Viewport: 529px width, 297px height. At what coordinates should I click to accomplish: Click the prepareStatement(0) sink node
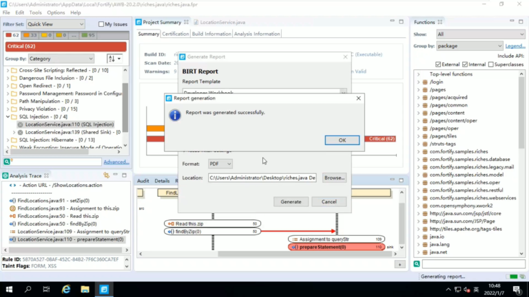336,247
